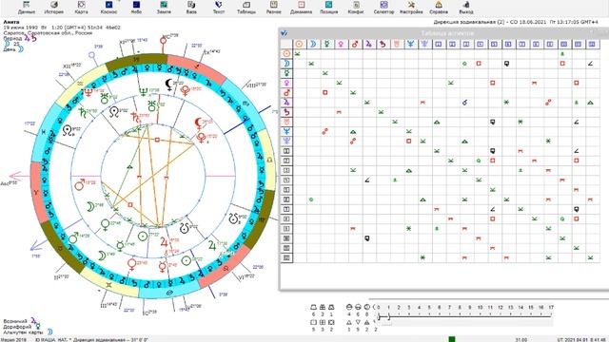
Task: Click the aspect table window's title icon
Action: point(285,33)
